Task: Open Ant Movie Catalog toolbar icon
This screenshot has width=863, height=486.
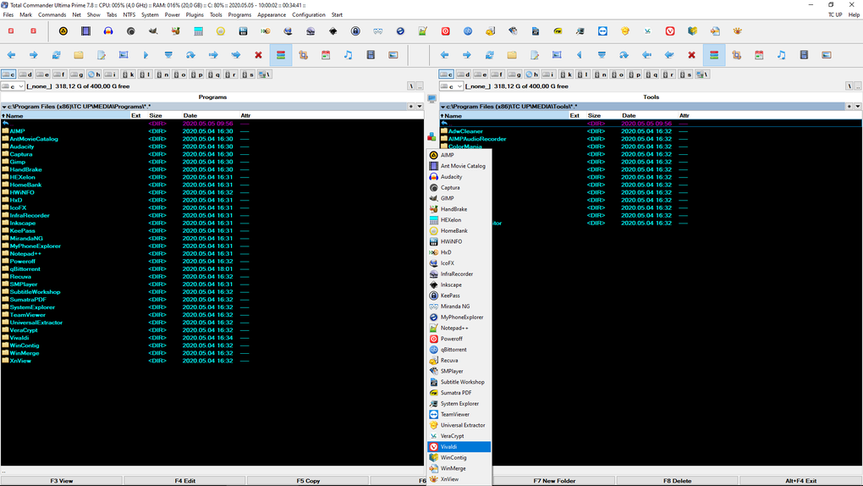Action: (x=85, y=31)
